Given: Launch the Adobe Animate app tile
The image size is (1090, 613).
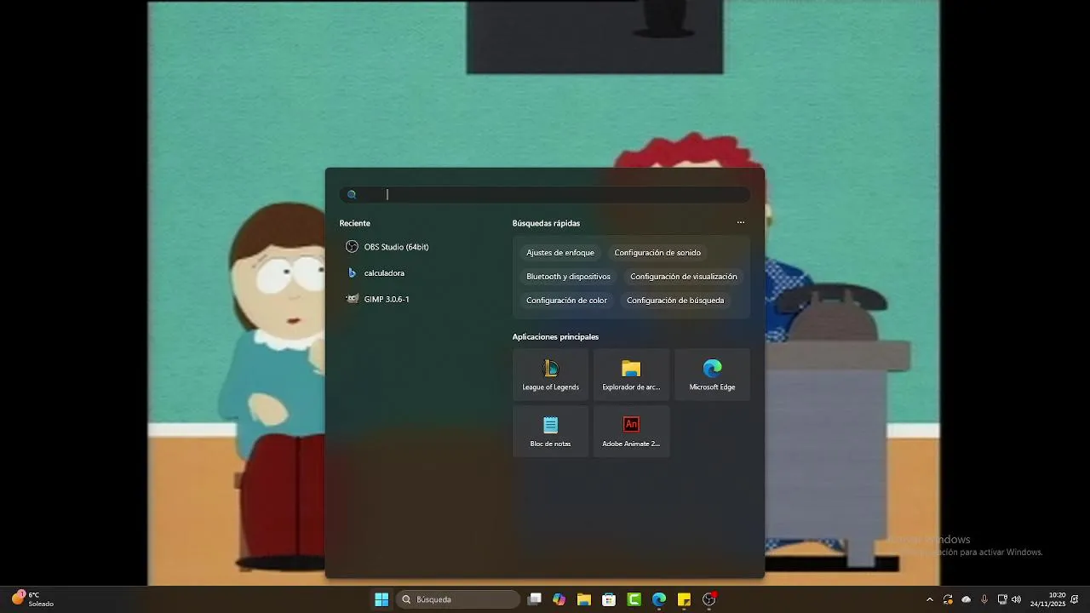Looking at the screenshot, I should point(631,432).
